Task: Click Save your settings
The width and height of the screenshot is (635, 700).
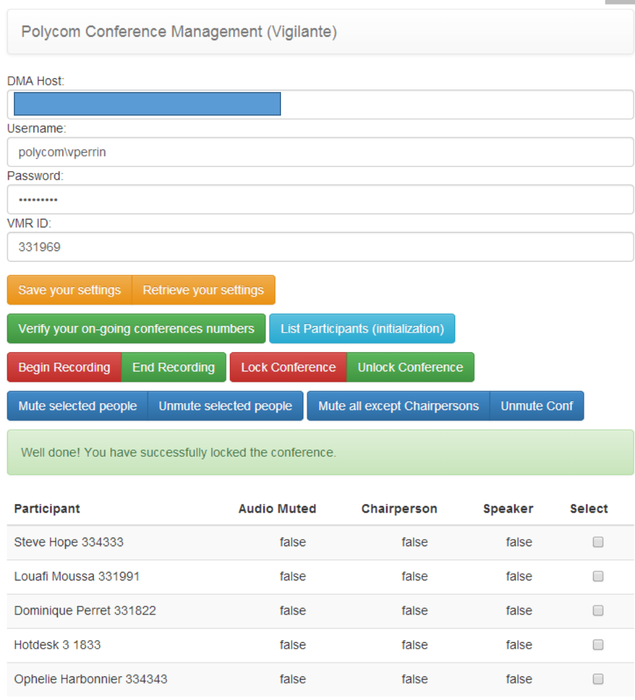Action: pyautogui.click(x=70, y=290)
